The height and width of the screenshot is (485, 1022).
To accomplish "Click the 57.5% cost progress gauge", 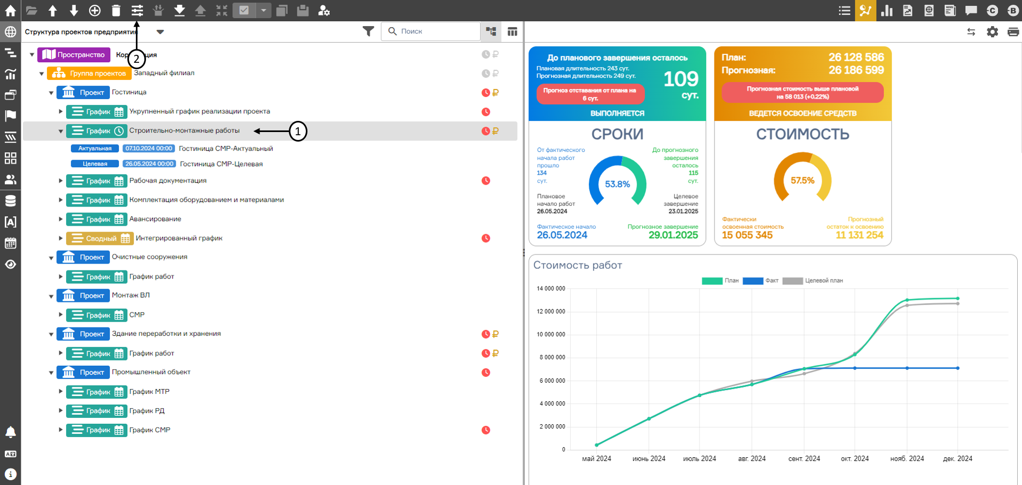I will point(802,180).
